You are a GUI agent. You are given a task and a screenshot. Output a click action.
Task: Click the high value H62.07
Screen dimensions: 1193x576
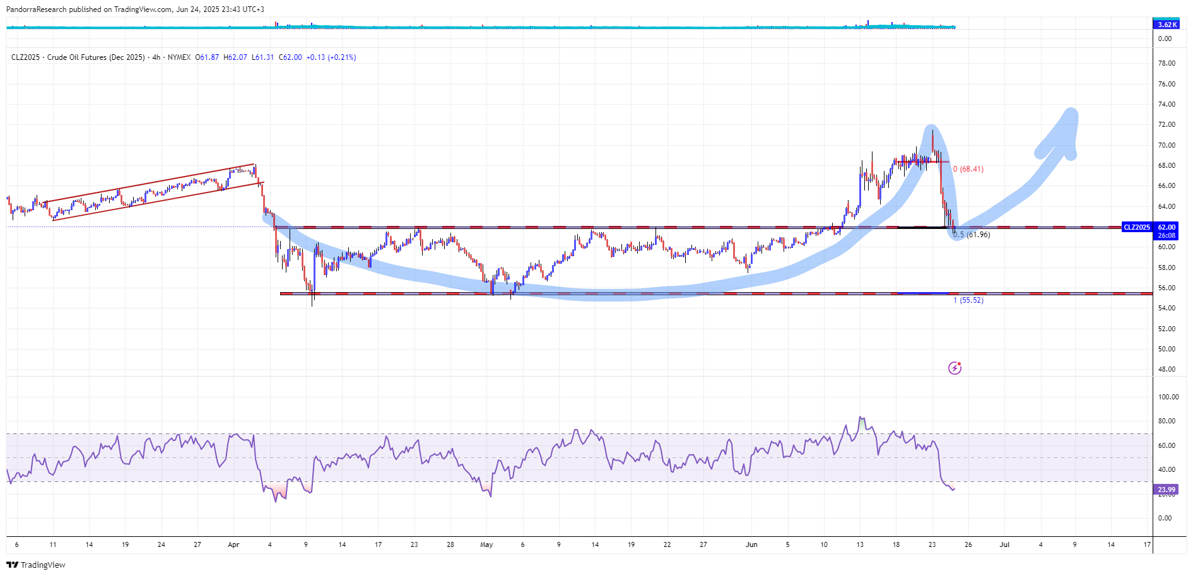pyautogui.click(x=235, y=57)
